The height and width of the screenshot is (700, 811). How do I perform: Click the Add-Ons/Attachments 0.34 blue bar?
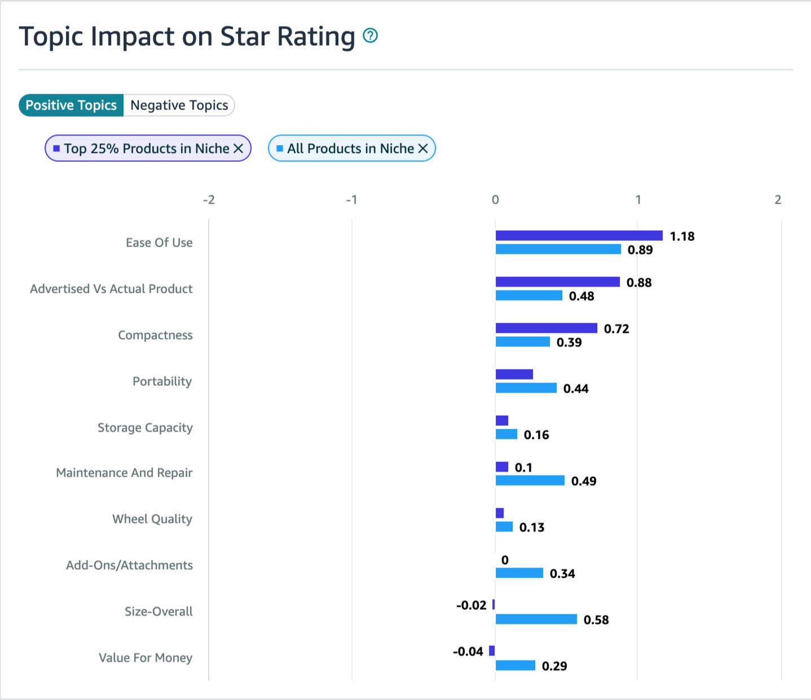point(519,573)
